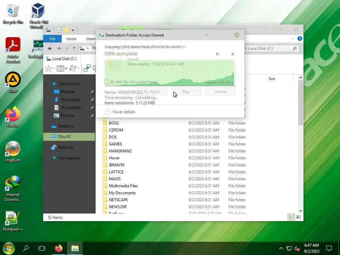The height and width of the screenshot is (255, 340).
Task: Launch Oracle VM VirtualBox from the desktop
Action: tap(39, 16)
